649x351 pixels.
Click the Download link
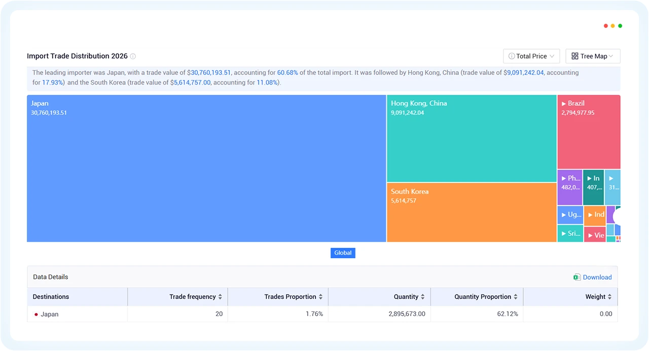(597, 277)
